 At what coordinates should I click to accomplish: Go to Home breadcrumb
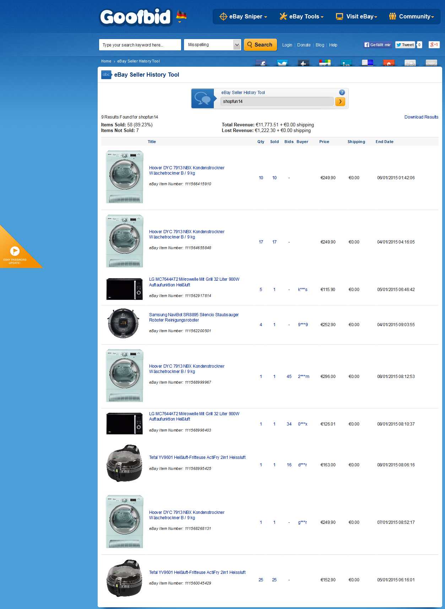pos(106,61)
